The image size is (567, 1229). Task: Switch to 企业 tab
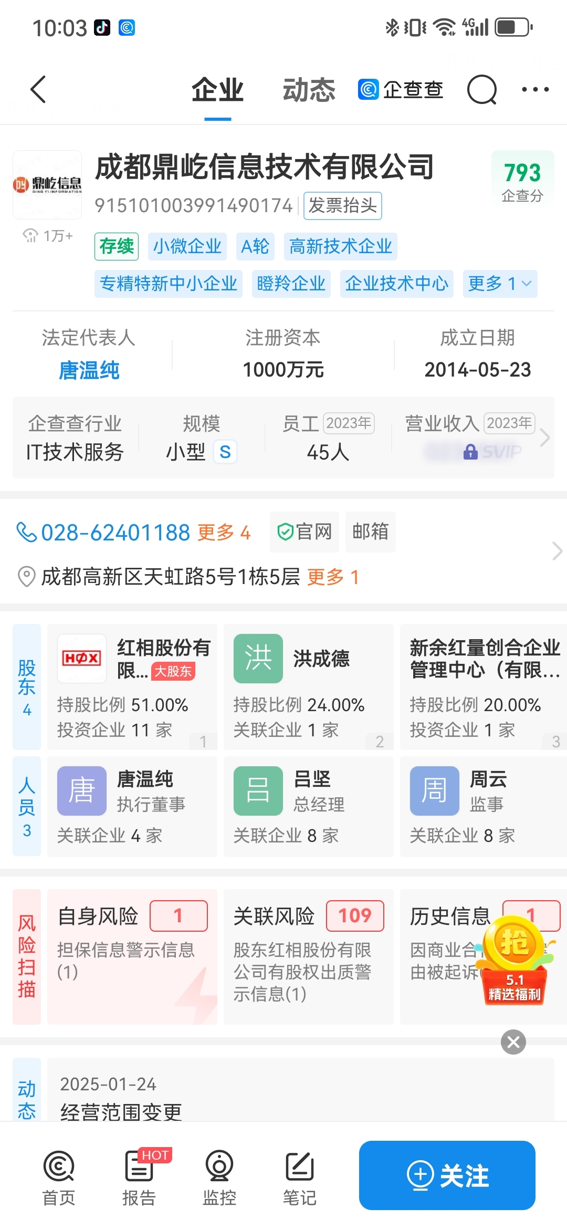point(217,90)
